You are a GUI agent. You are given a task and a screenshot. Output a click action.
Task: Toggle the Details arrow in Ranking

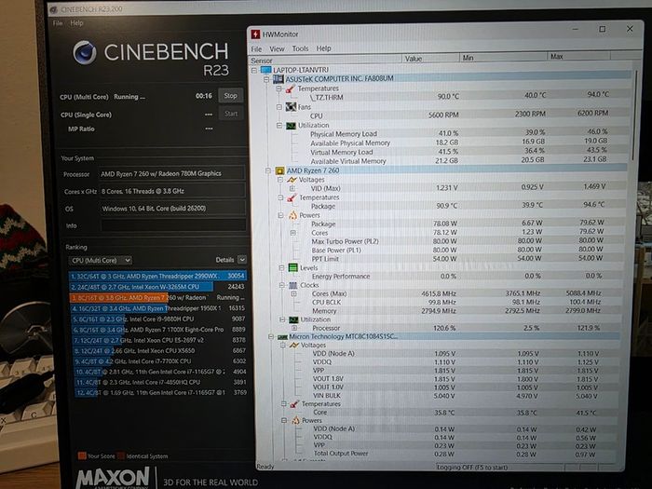(x=242, y=260)
